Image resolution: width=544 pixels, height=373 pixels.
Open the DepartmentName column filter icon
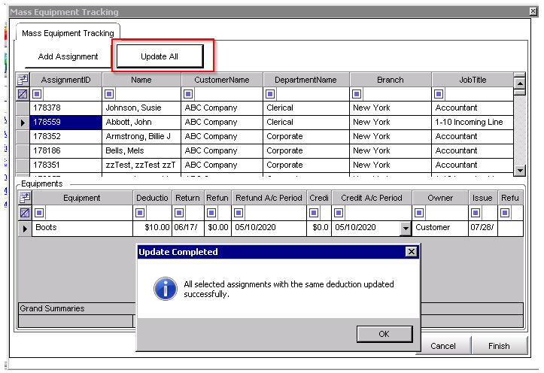(270, 94)
